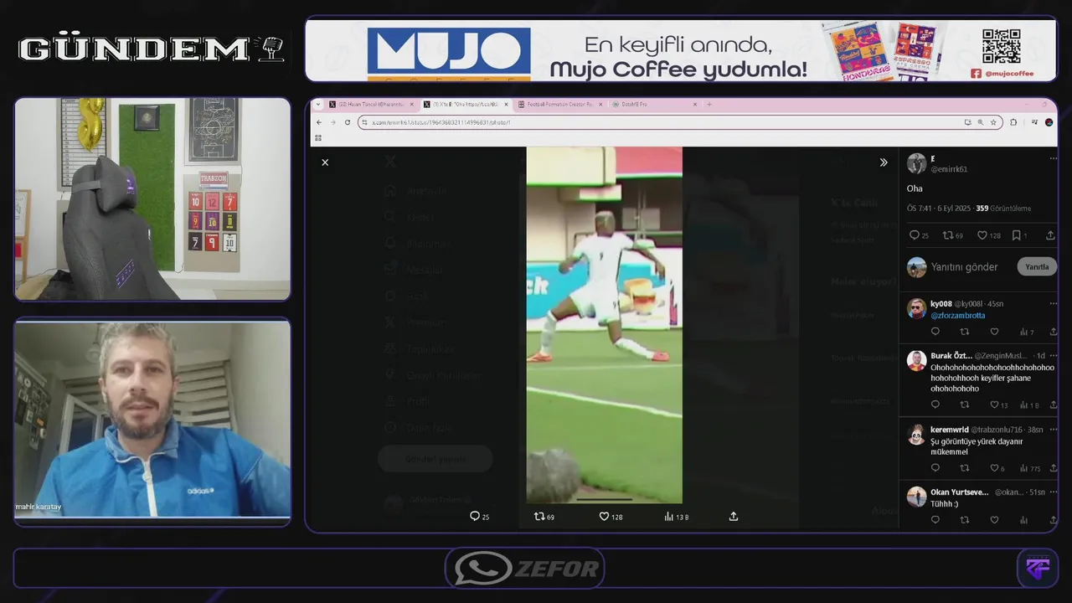Click share icon below the photo

(734, 517)
